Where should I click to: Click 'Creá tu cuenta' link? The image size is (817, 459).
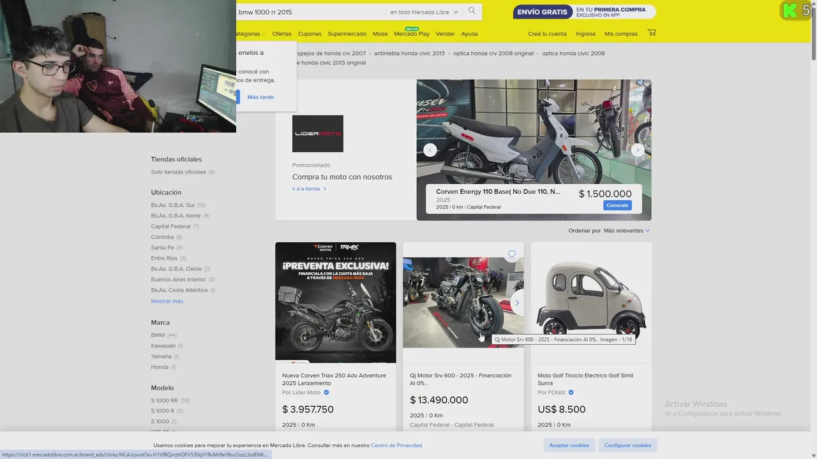547,34
